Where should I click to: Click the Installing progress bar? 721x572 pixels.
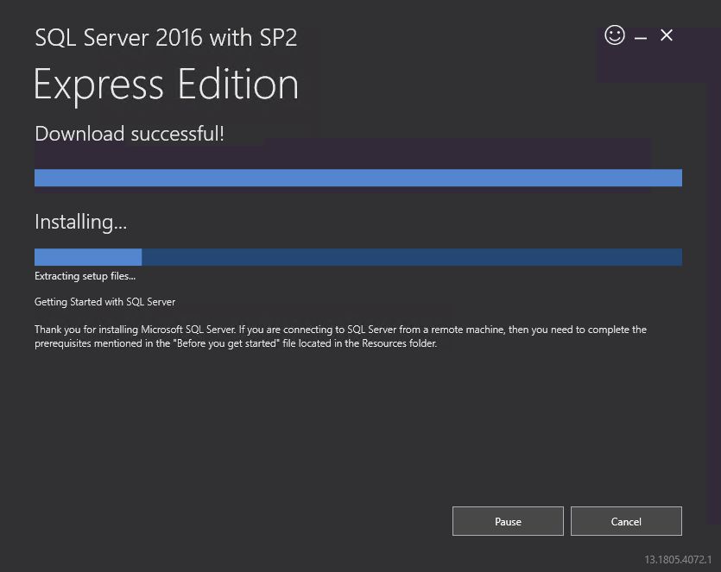(x=357, y=256)
